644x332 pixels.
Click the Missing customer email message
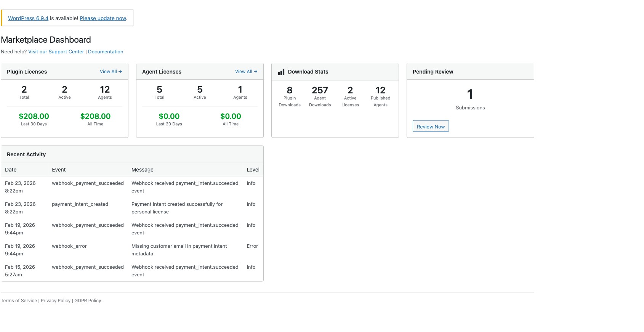[x=179, y=250]
